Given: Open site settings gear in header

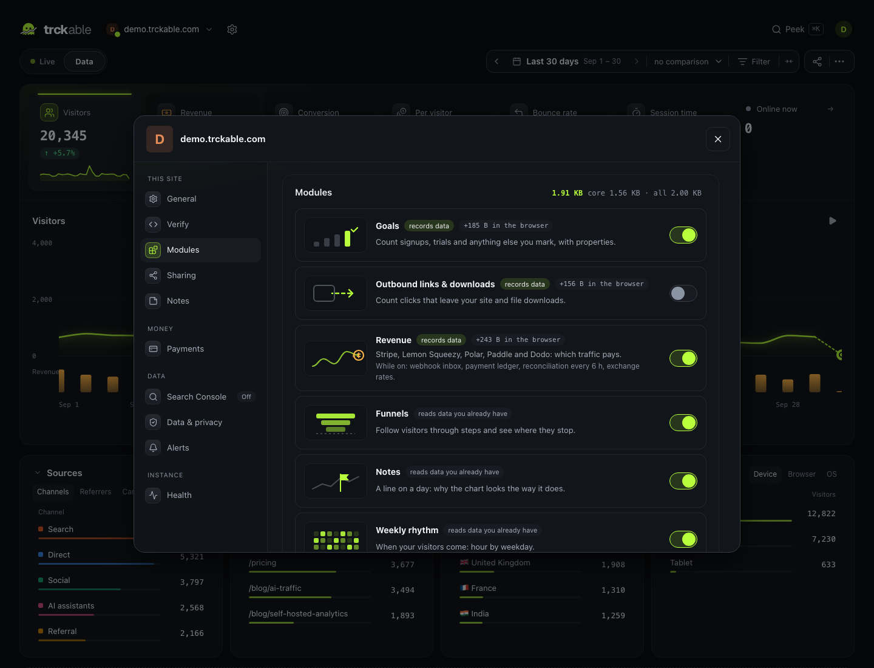Looking at the screenshot, I should (232, 29).
